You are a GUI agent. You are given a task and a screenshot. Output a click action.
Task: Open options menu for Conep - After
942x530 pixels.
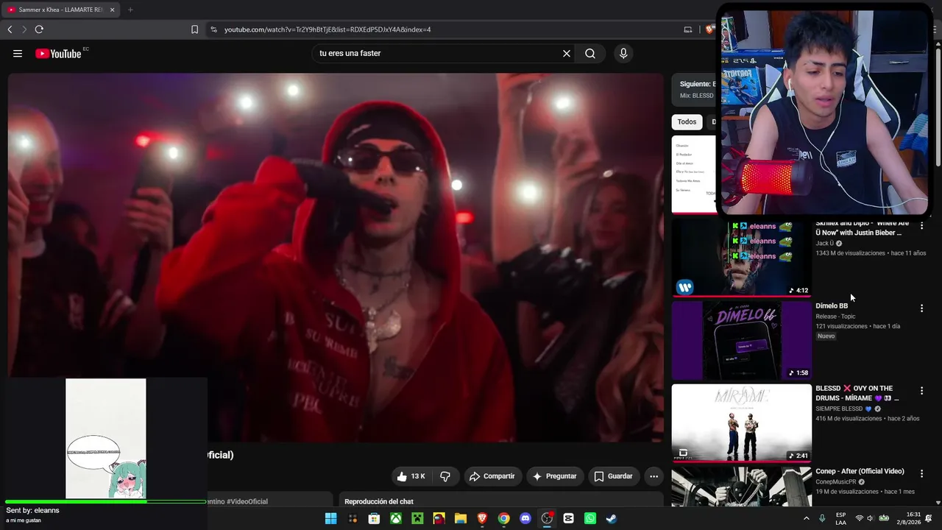921,473
